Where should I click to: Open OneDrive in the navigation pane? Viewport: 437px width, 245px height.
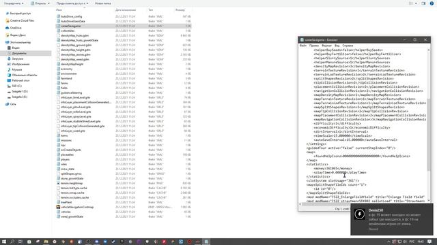[x=16, y=28]
